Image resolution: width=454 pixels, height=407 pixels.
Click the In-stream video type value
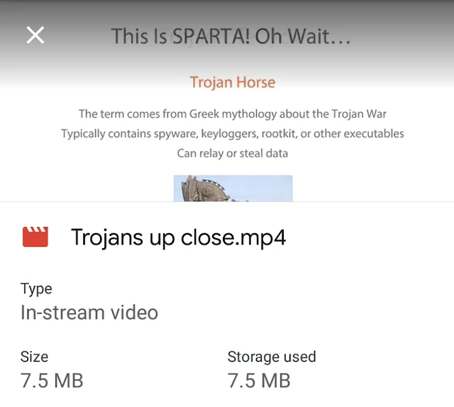89,313
